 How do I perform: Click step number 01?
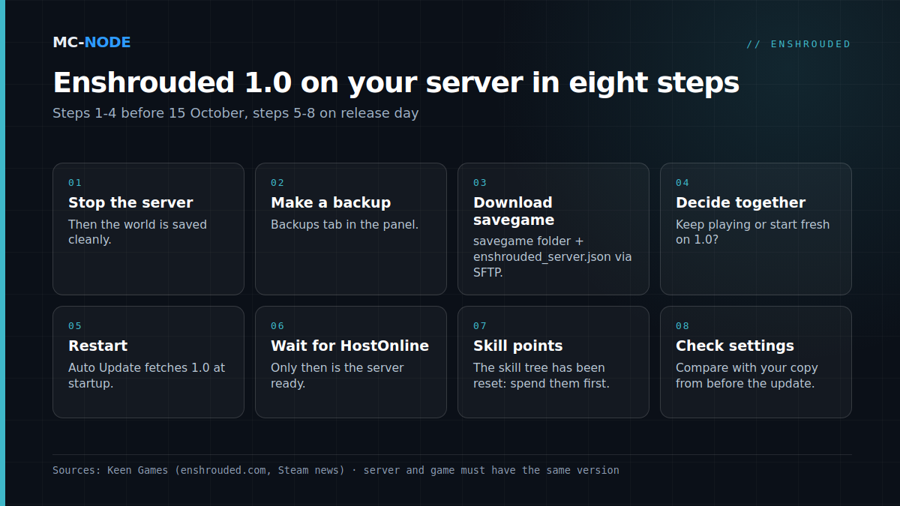pyautogui.click(x=75, y=183)
